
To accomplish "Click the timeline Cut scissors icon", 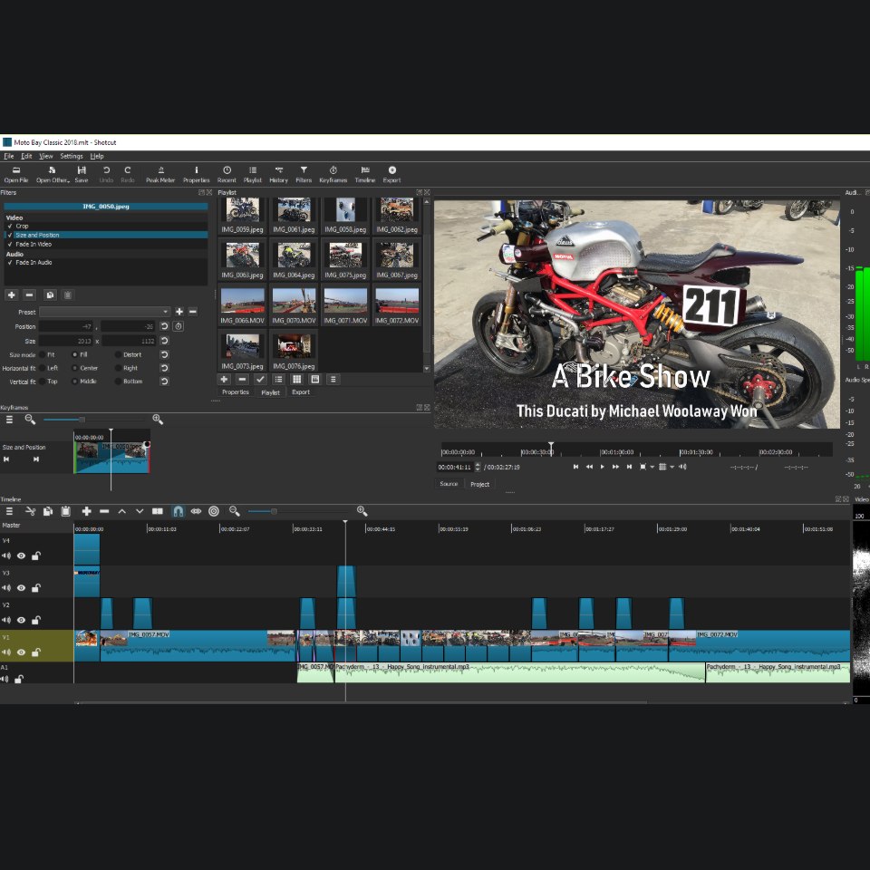I will coord(31,511).
